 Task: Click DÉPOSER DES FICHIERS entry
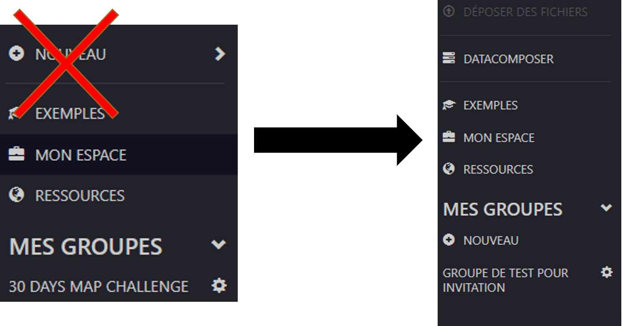(525, 12)
